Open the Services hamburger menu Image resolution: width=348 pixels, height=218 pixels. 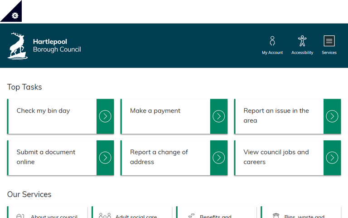point(329,41)
